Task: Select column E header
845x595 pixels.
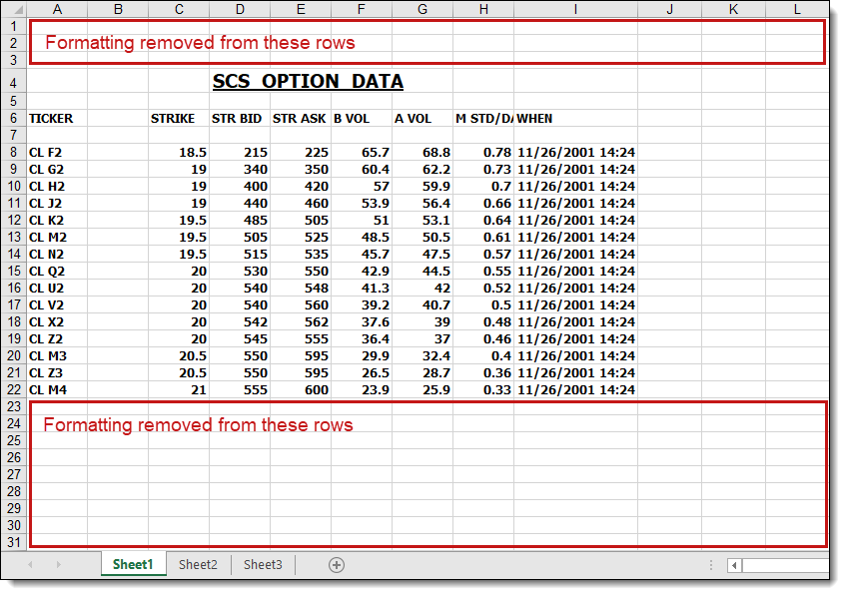Action: (301, 9)
